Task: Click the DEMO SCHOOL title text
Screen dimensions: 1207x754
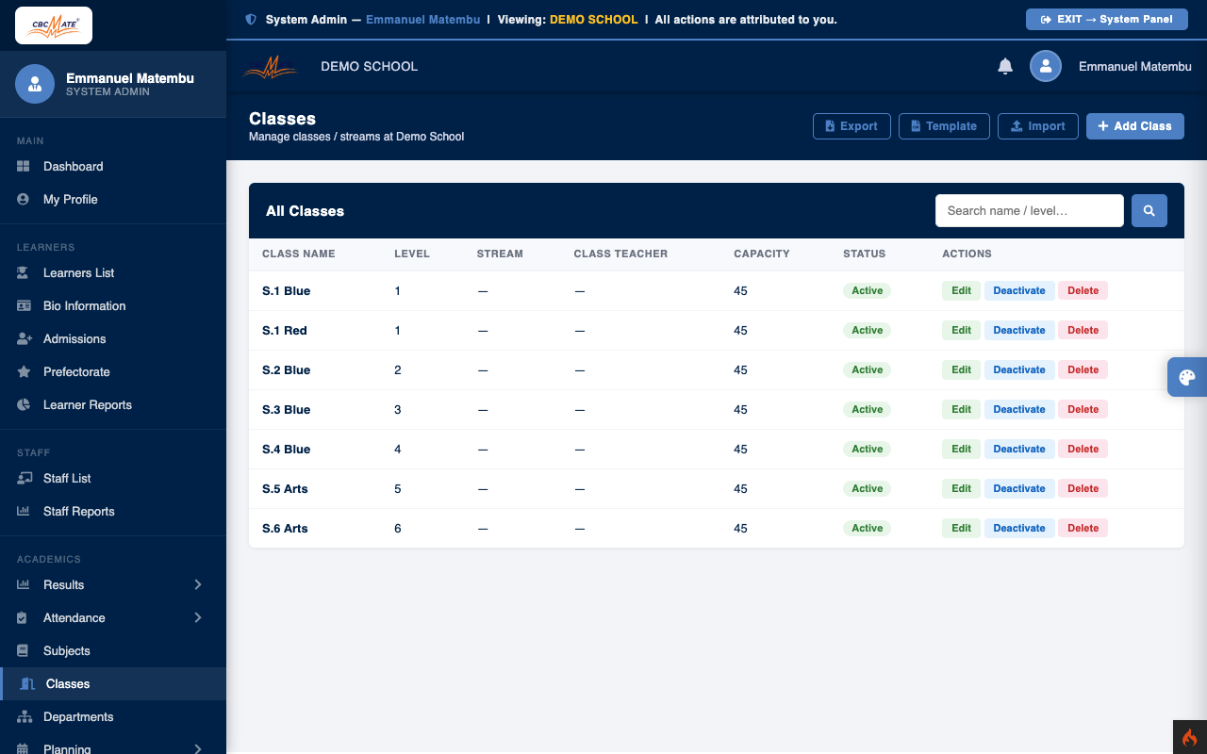Action: point(369,67)
